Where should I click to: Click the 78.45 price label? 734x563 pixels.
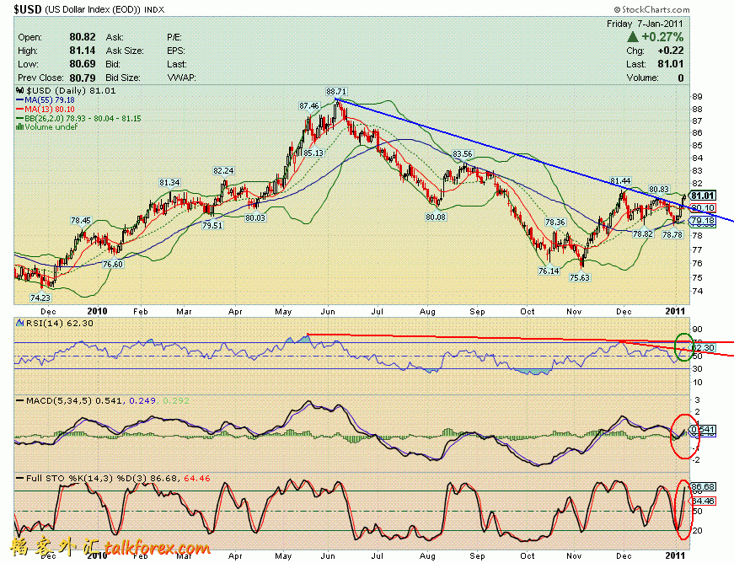click(x=81, y=220)
